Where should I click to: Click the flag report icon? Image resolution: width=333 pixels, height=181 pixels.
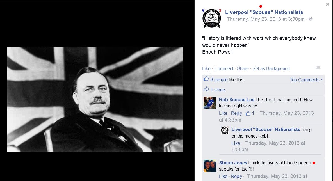(x=318, y=68)
